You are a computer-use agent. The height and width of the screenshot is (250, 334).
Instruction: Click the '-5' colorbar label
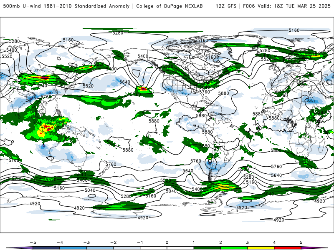(33, 242)
